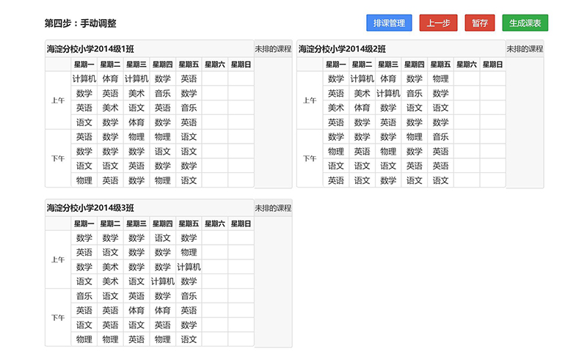Select 3班 Friday 计算机 lesson cell
The image size is (587, 351).
coord(189,267)
